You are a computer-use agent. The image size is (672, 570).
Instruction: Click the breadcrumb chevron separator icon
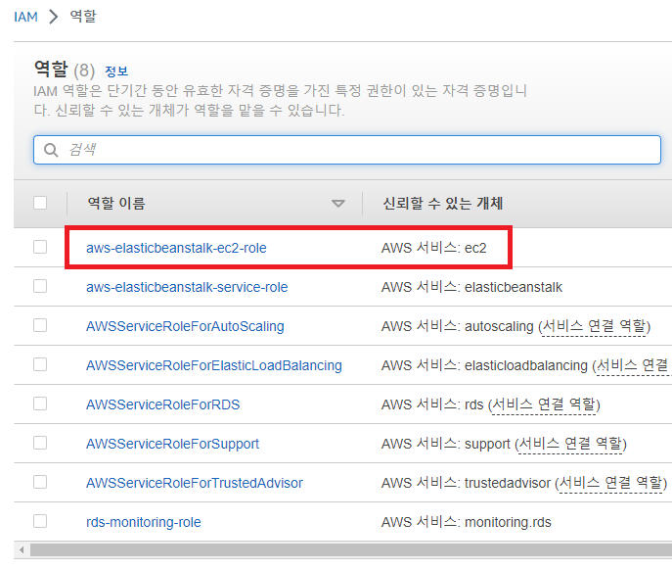[54, 17]
